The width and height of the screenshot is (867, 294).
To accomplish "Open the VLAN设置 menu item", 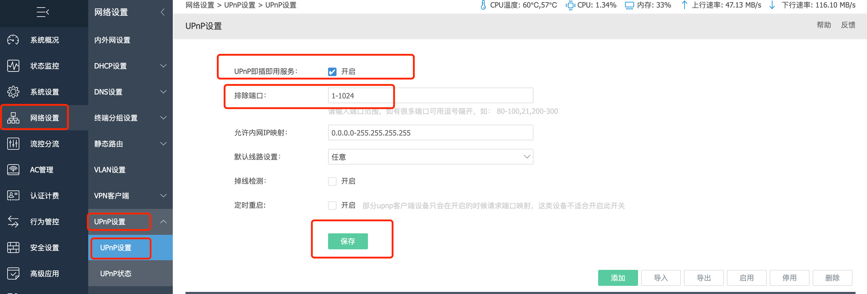I will click(x=110, y=170).
